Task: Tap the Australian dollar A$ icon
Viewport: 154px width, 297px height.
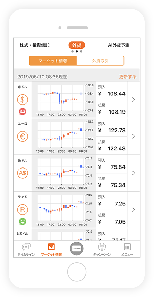Action: pyautogui.click(x=23, y=173)
